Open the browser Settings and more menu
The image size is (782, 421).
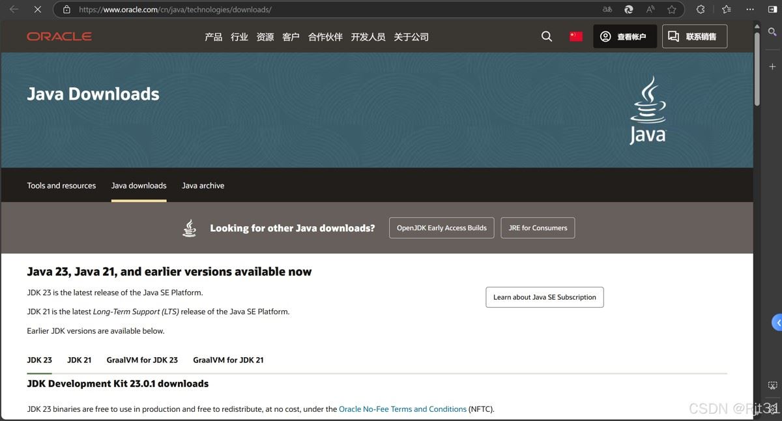pos(749,10)
